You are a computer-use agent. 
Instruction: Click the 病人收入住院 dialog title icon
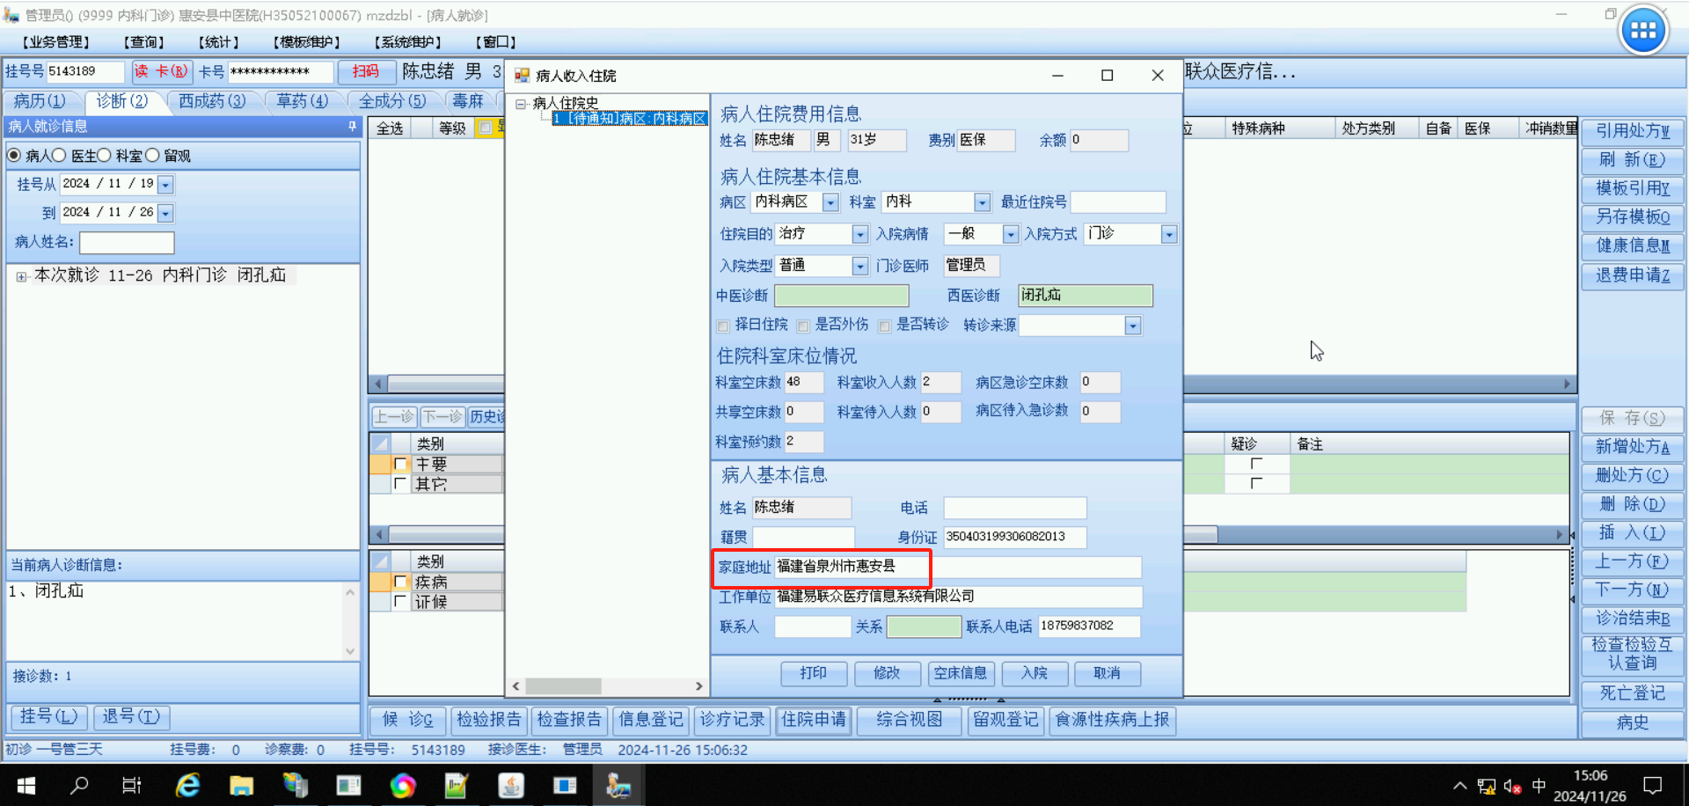[522, 76]
